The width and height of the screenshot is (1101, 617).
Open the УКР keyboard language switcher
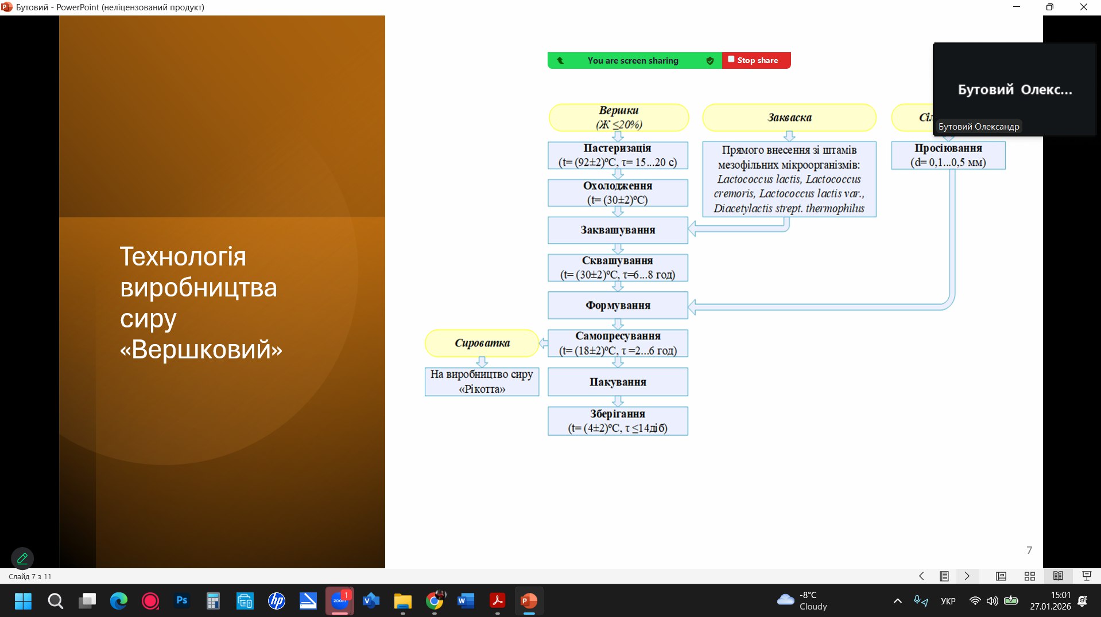pyautogui.click(x=948, y=601)
